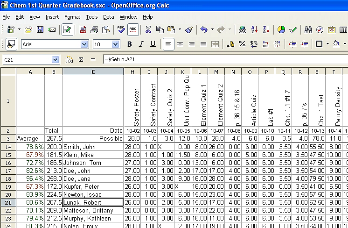Screen dimensions: 348x228
Task: Open the Format menu
Action: [x=72, y=17]
